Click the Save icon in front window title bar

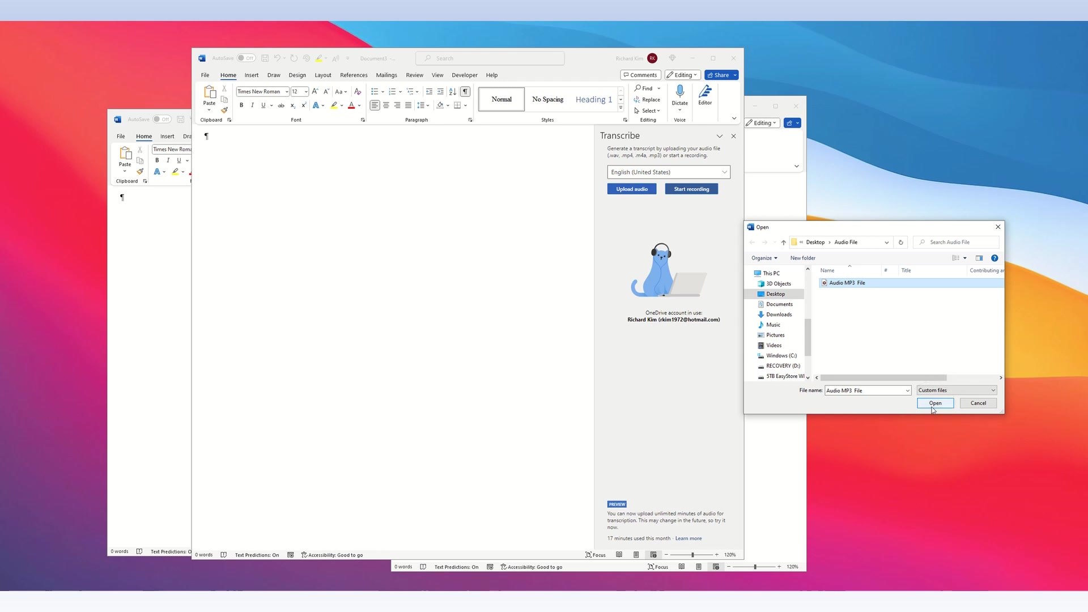tap(265, 58)
